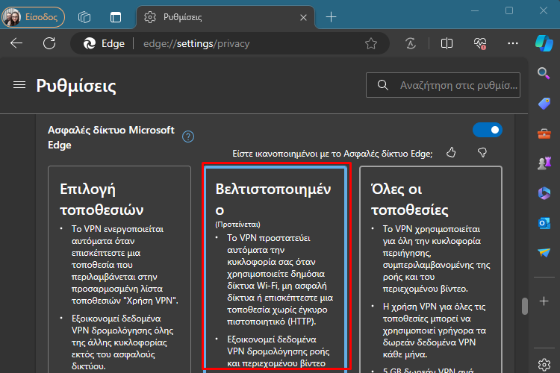Screen dimensions: 560x373
Task: Toggle Ασφαλές δίκτυο Microsoft Edge switch
Action: pos(487,130)
